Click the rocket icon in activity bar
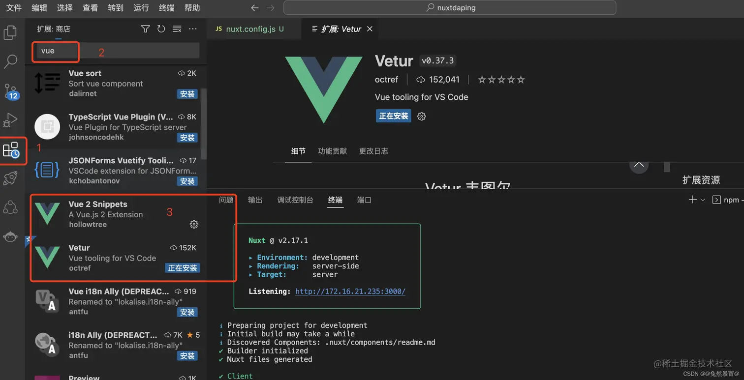Viewport: 744px width, 380px height. pyautogui.click(x=10, y=178)
